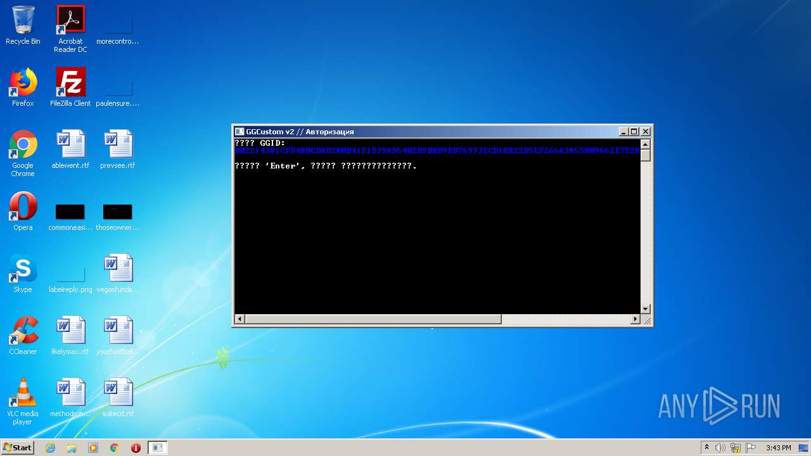The height and width of the screenshot is (456, 811).
Task: Open Action Center flag icon
Action: point(751,448)
